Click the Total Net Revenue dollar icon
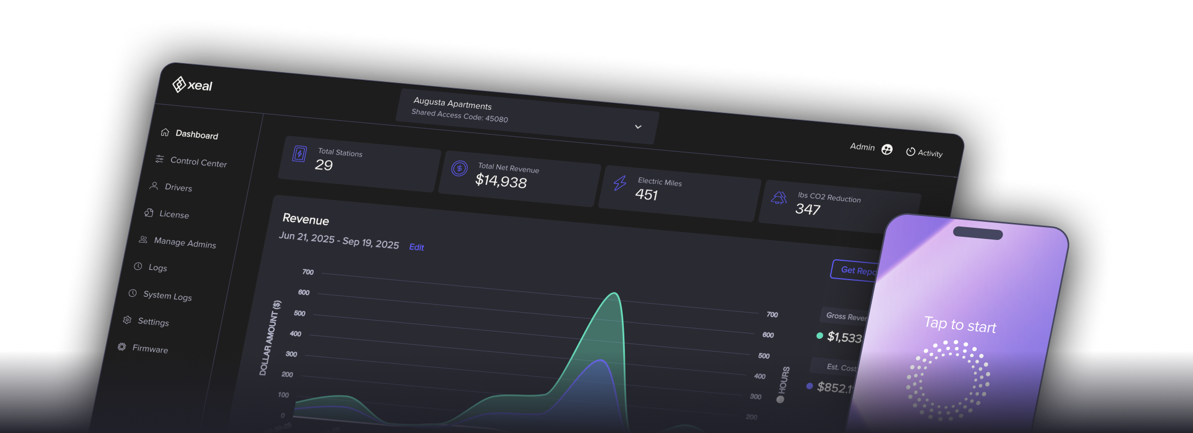 (x=459, y=168)
